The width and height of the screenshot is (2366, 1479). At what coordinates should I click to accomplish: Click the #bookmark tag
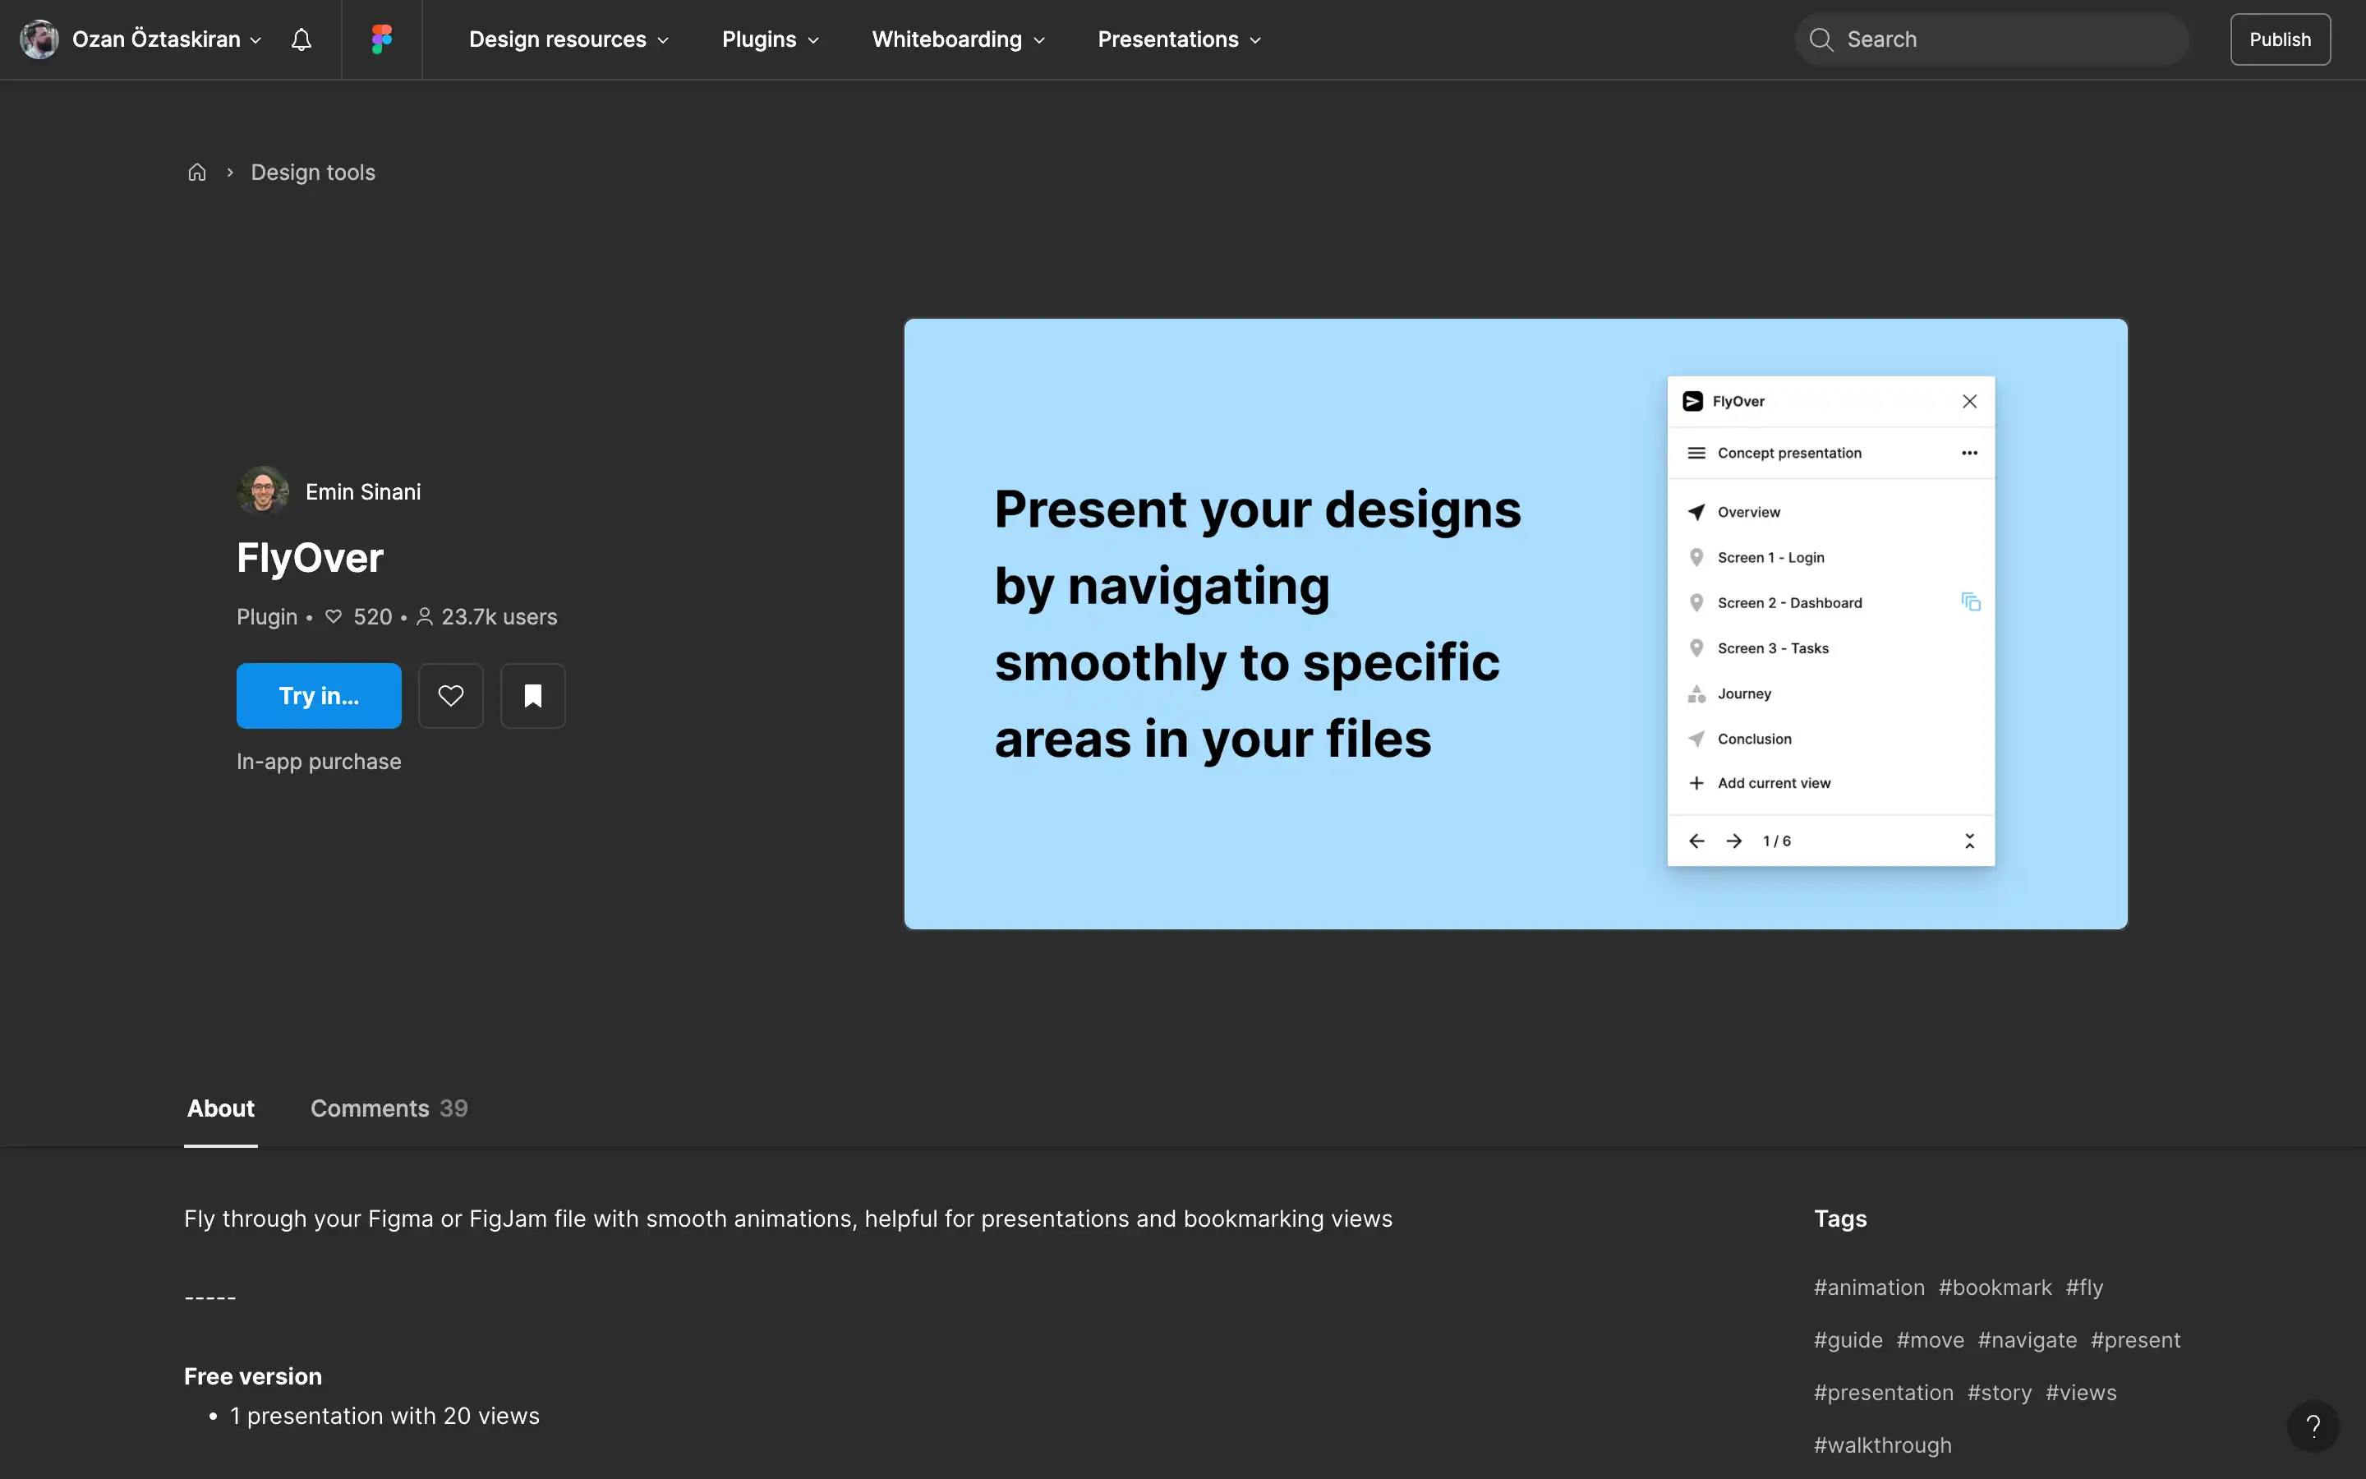(1995, 1288)
